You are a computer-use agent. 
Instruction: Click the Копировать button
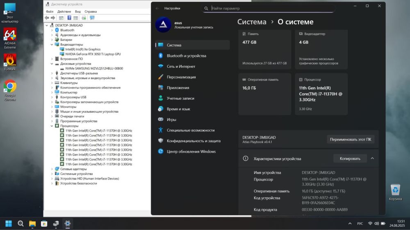350,159
